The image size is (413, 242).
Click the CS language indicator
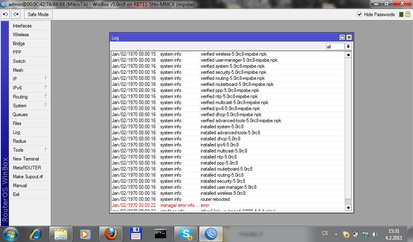325,233
